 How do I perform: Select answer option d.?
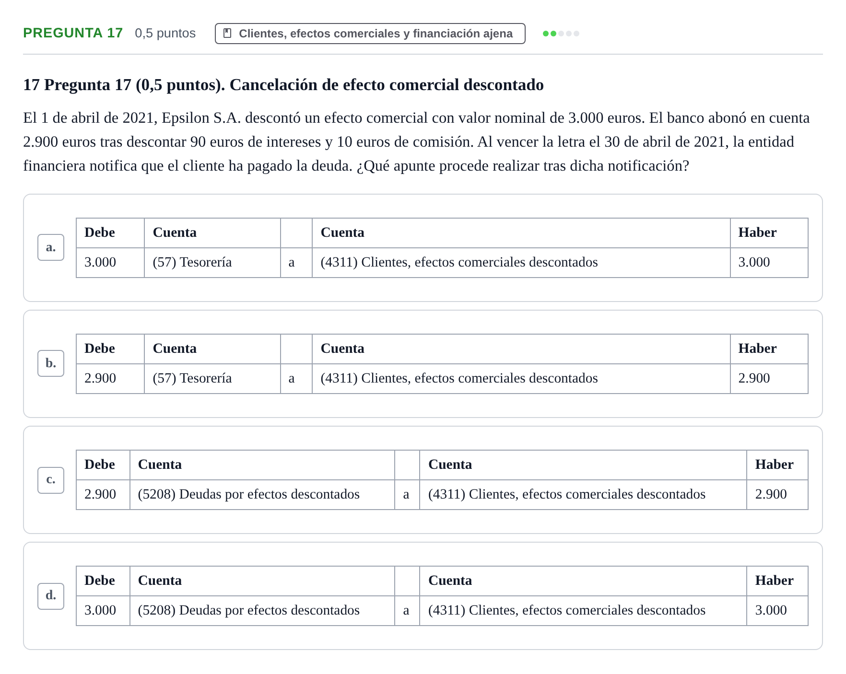click(x=51, y=595)
